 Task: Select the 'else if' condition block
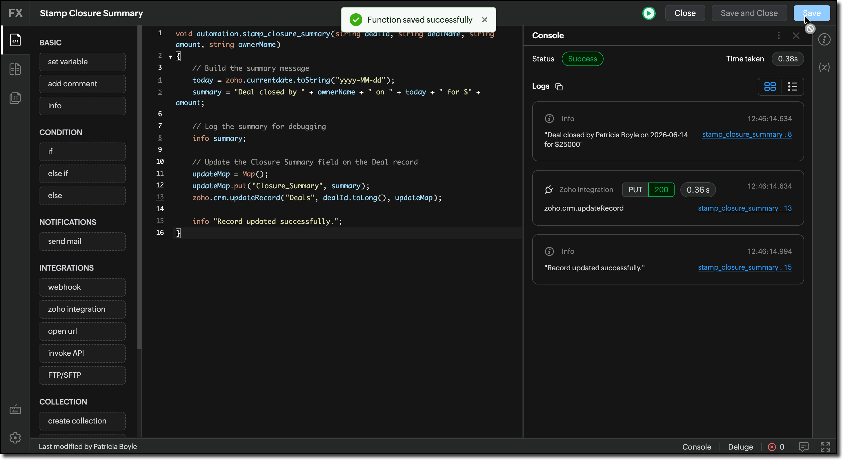(82, 174)
